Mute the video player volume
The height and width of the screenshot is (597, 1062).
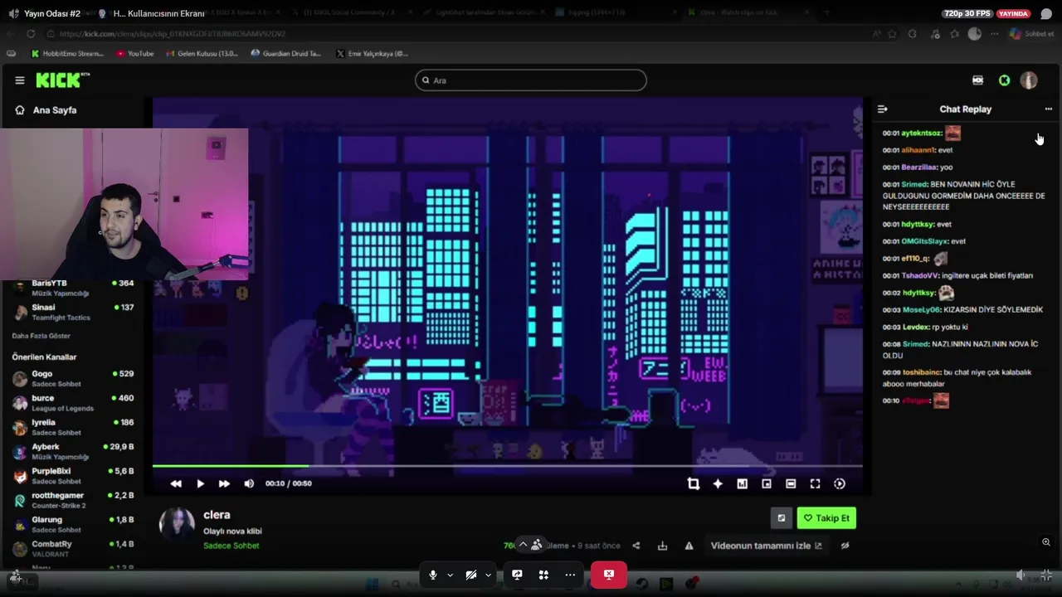249,483
